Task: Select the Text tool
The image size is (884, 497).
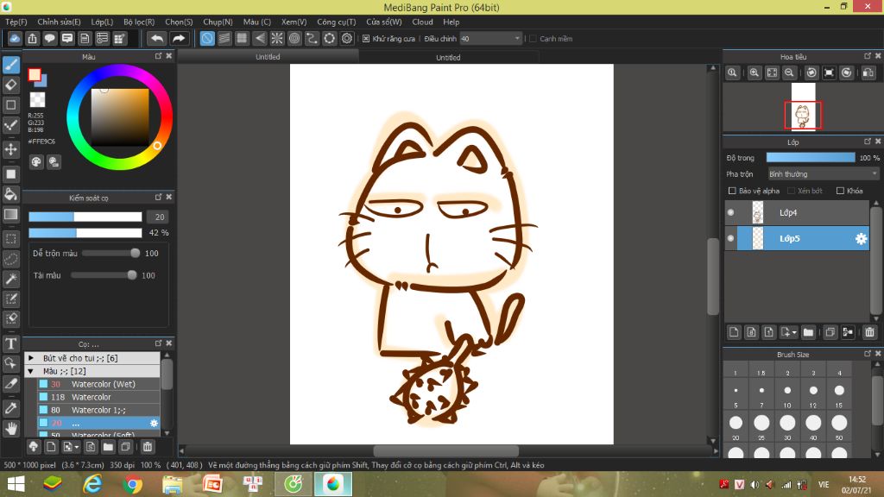Action: 11,343
